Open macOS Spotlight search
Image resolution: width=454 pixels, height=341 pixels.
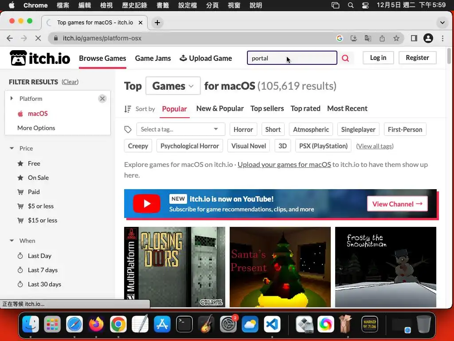point(351,5)
